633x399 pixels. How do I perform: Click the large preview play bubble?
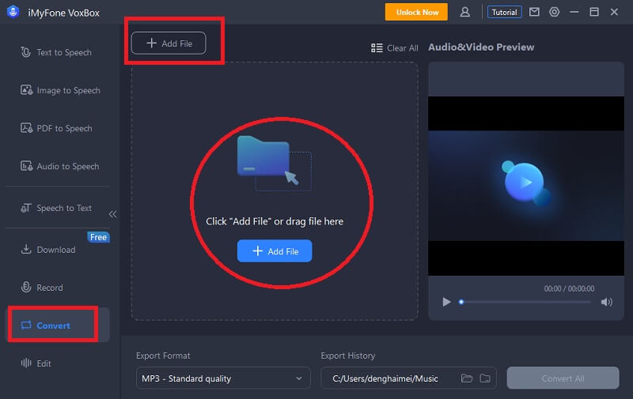525,183
